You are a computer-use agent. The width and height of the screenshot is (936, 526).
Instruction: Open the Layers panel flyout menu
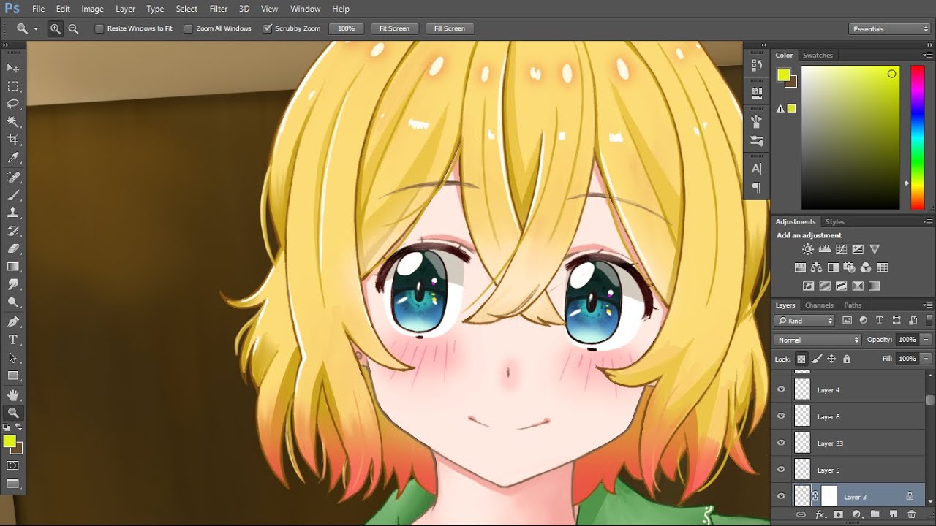tap(928, 305)
